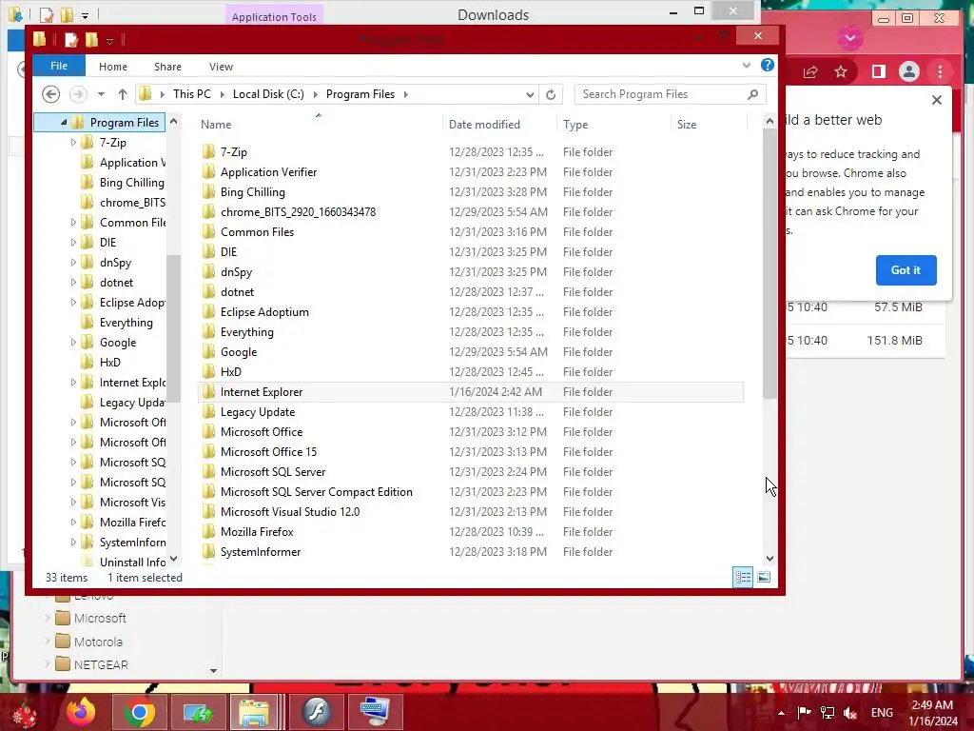
Task: Launch Firefox from the taskbar
Action: click(x=82, y=712)
